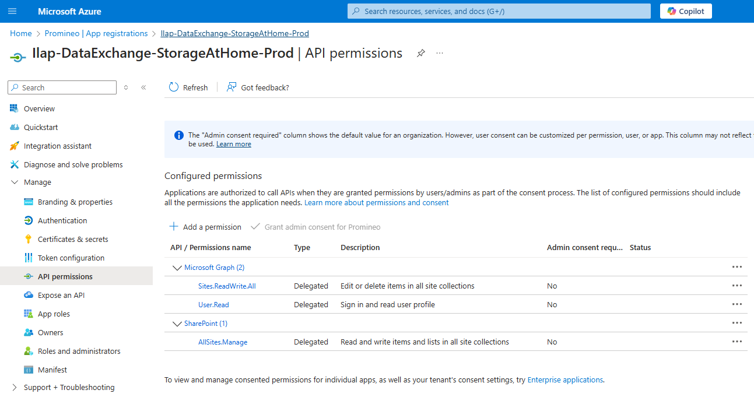The height and width of the screenshot is (397, 754).
Task: Click the App roles icon
Action: tap(28, 314)
